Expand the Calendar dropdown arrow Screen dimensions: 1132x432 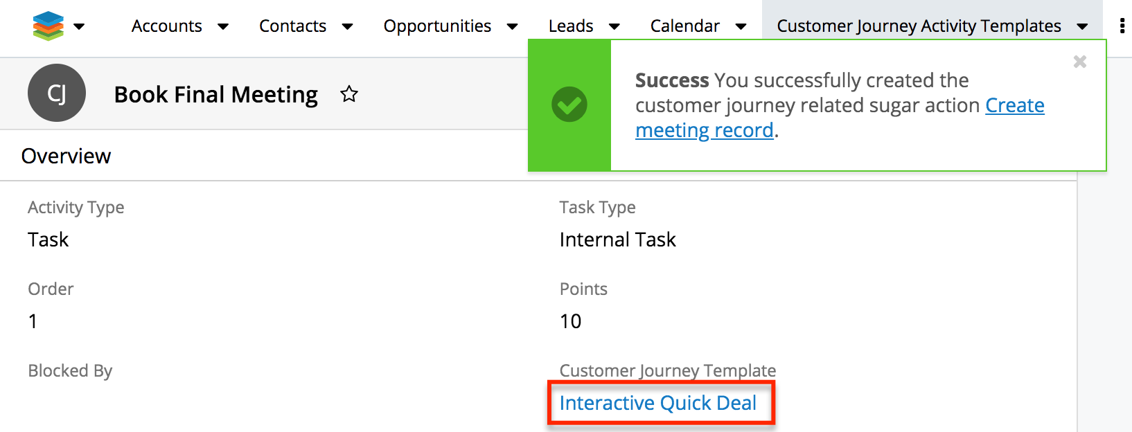[x=741, y=27]
